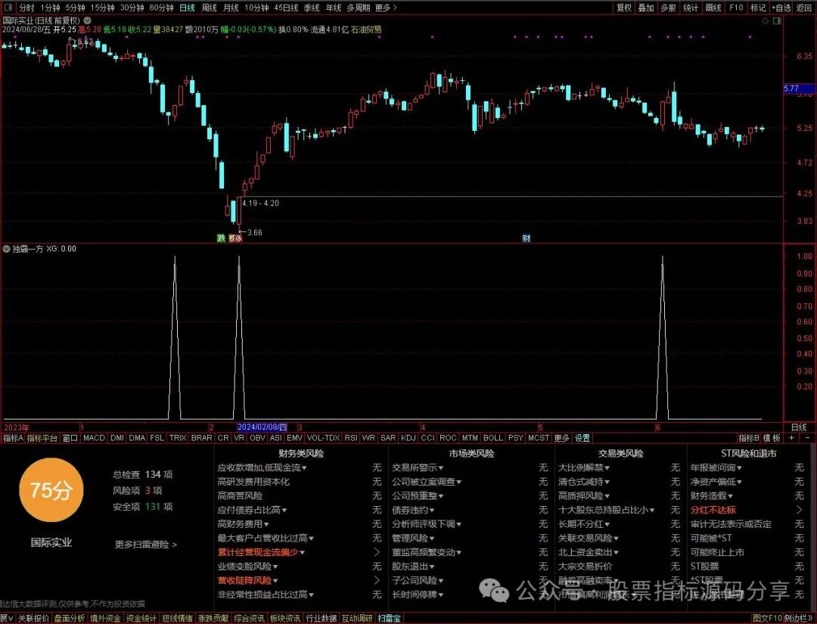Viewport: 817px width, 624px height.
Task: Click 侧边栏 toggle at bottom right
Action: coord(799,618)
